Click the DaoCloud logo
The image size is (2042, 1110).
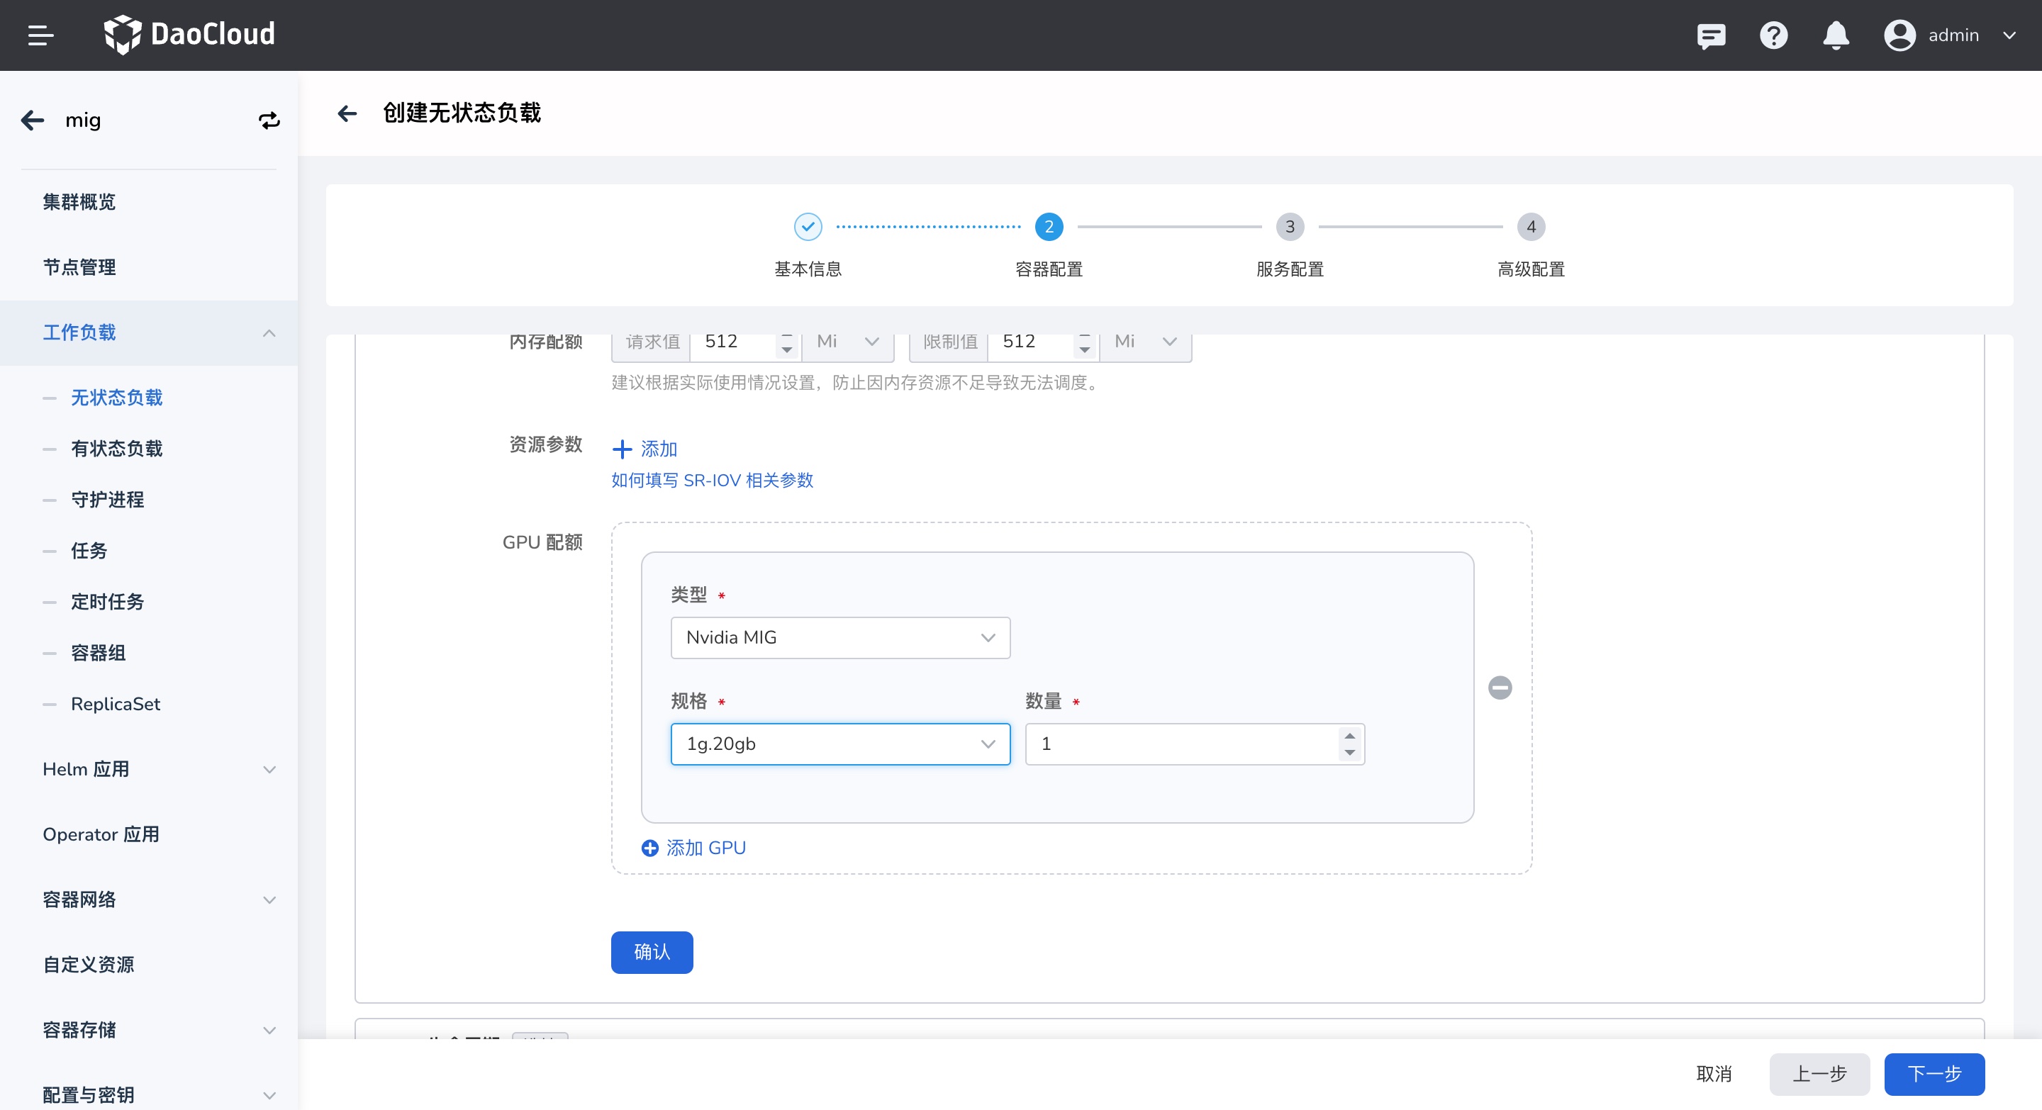click(x=189, y=35)
